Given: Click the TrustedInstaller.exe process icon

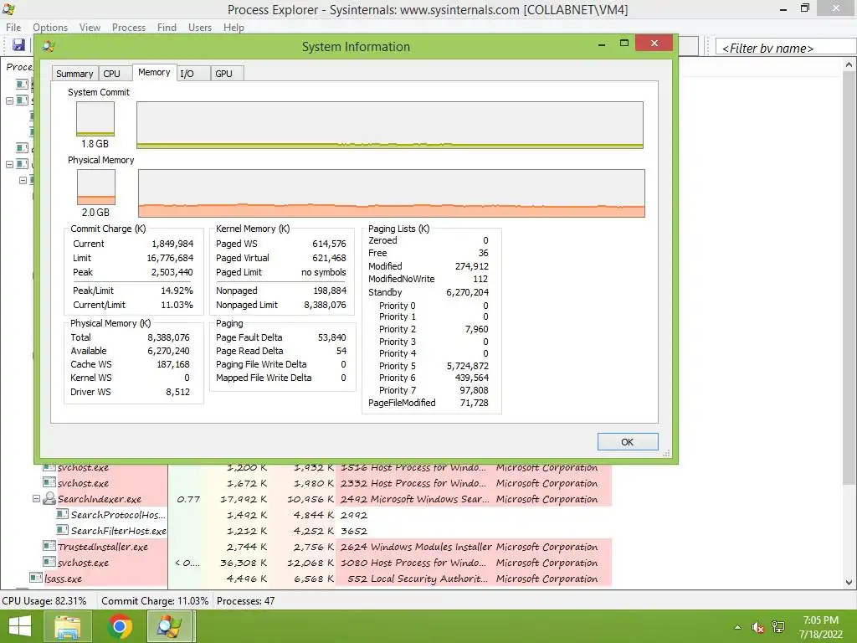Looking at the screenshot, I should 49,546.
